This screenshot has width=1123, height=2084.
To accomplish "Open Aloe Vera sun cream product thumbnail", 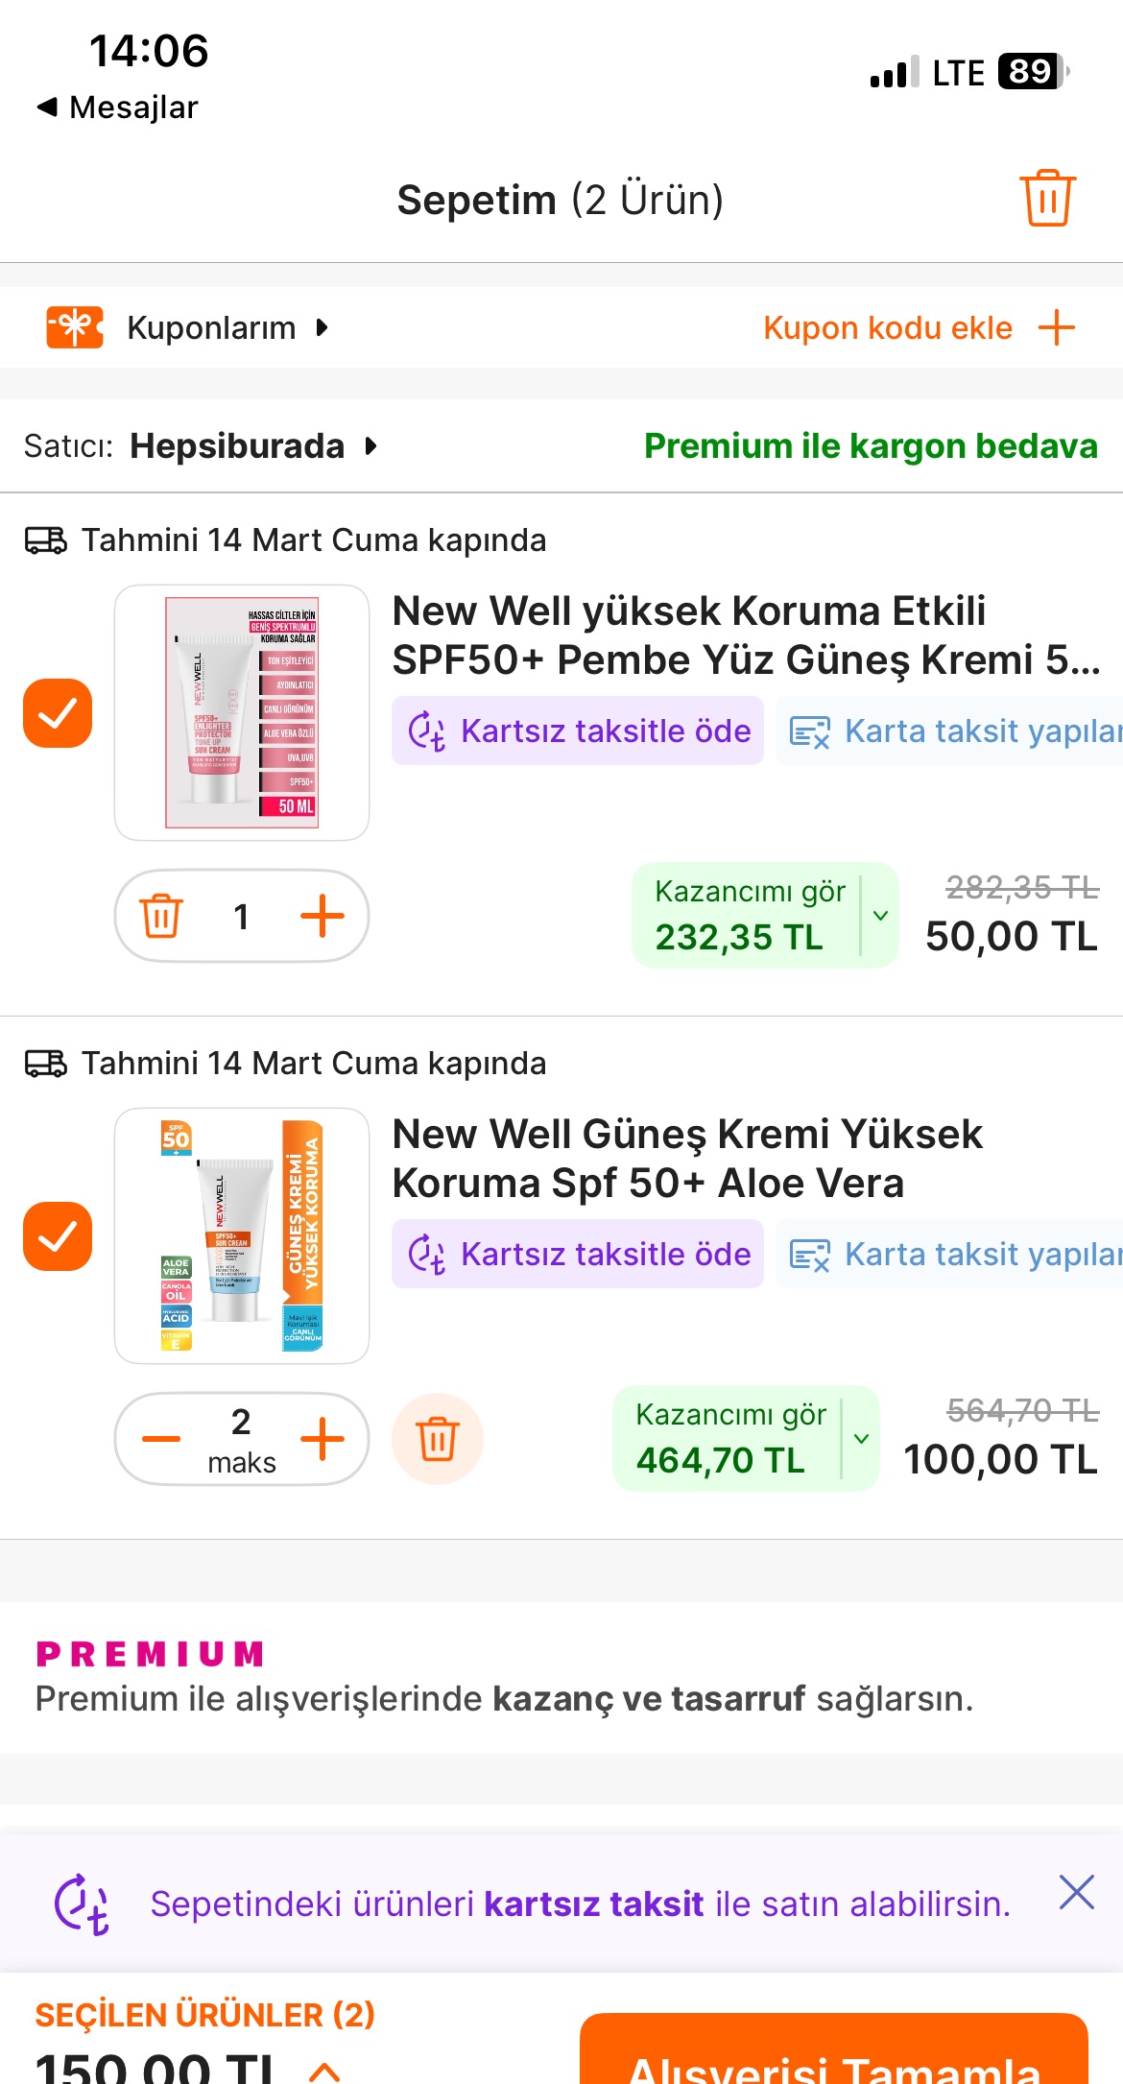I will click(242, 1236).
